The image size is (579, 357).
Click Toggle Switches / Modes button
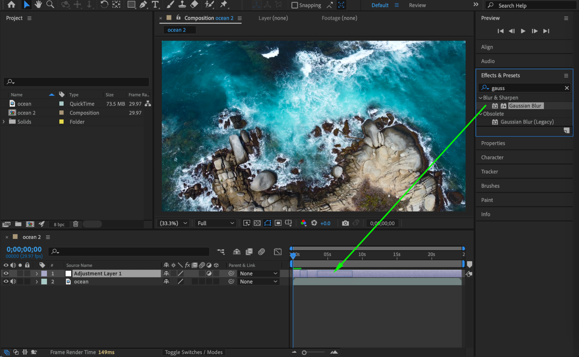point(193,352)
